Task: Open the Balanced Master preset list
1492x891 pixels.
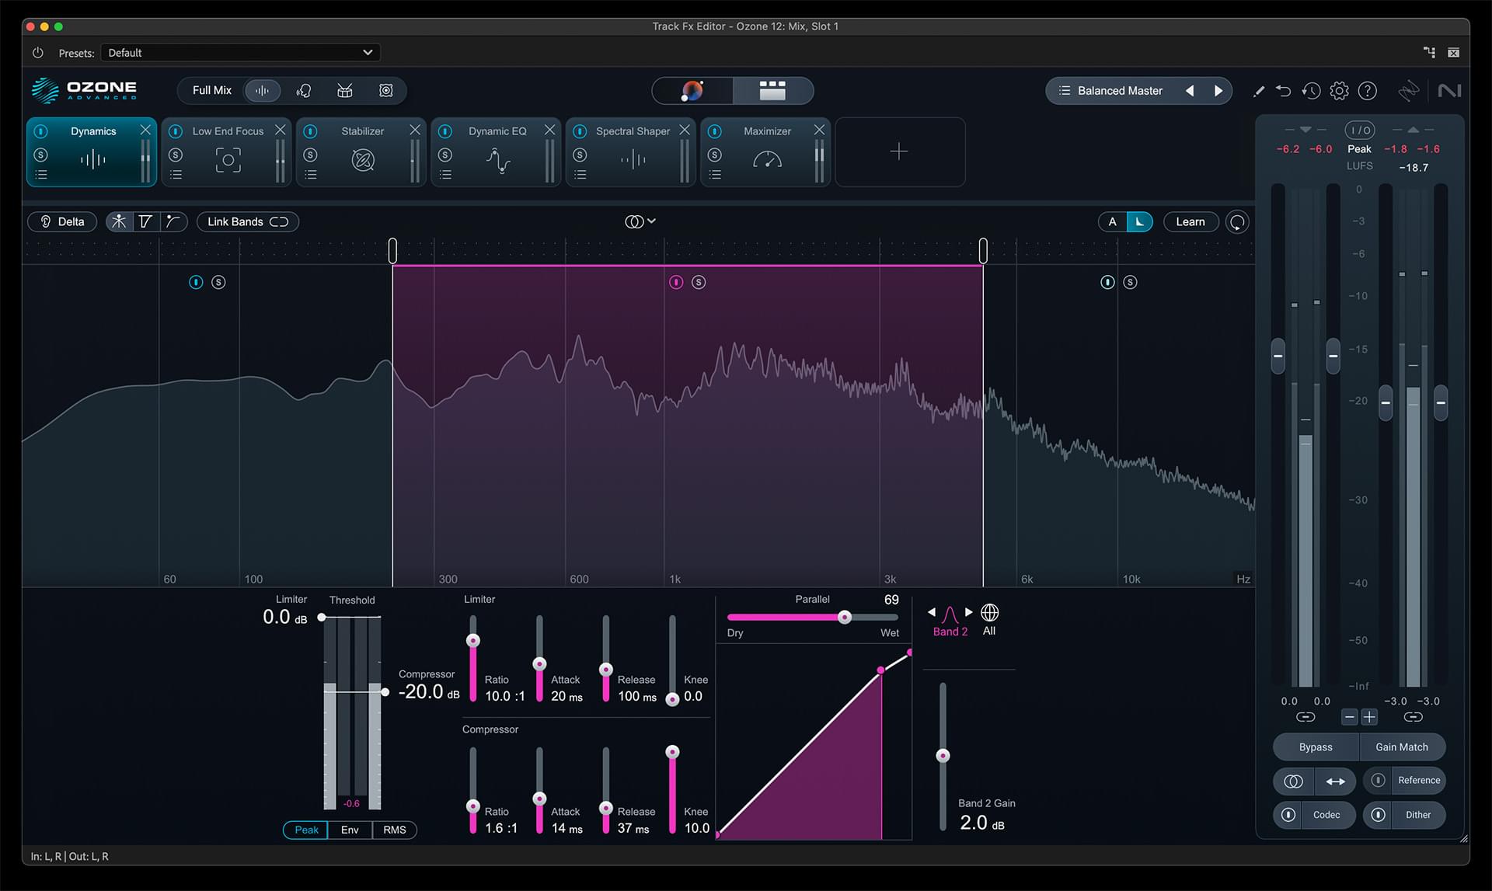Action: (x=1111, y=91)
